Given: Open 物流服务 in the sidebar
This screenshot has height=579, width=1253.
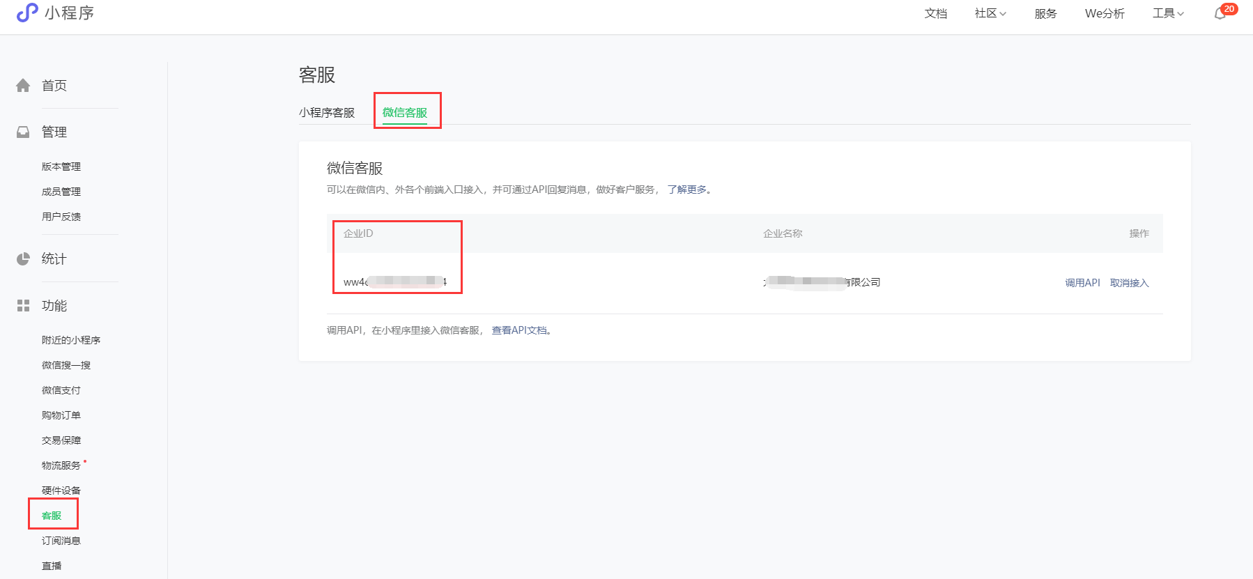Looking at the screenshot, I should pos(61,465).
